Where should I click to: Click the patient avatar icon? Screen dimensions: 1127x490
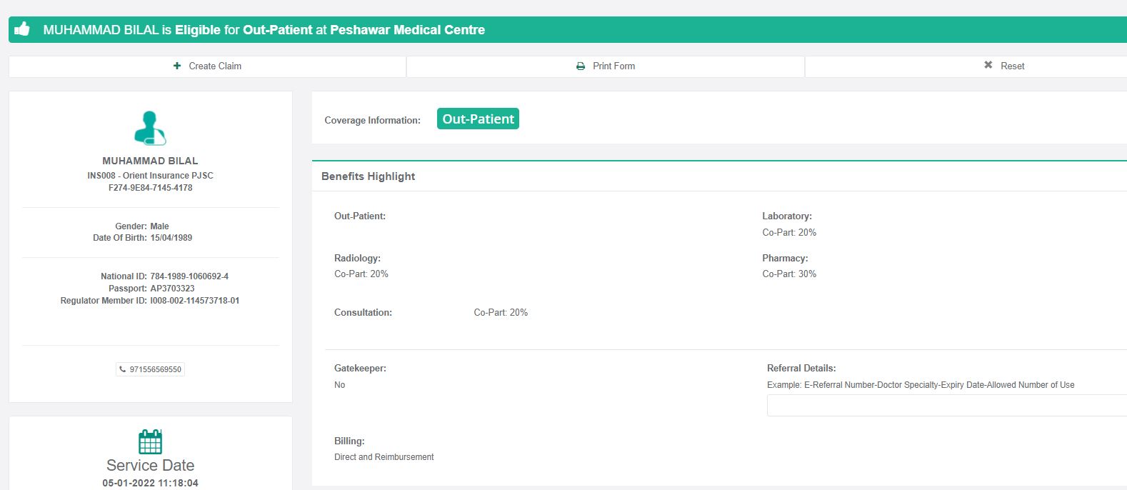point(150,129)
